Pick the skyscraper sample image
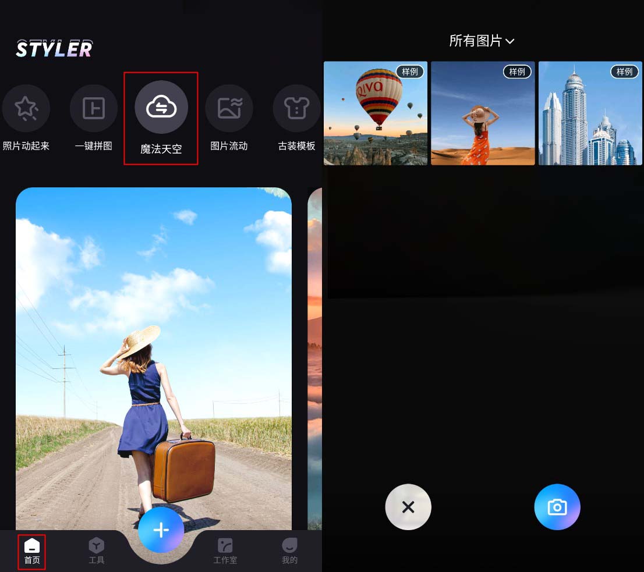The width and height of the screenshot is (644, 572). 590,113
